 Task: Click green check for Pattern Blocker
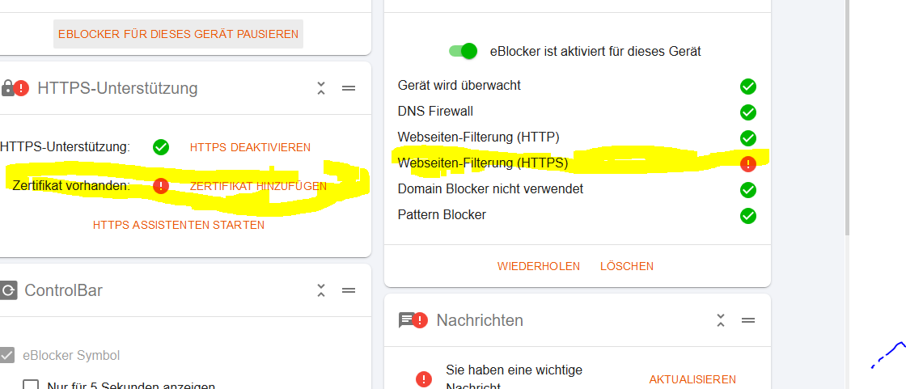[x=748, y=216]
